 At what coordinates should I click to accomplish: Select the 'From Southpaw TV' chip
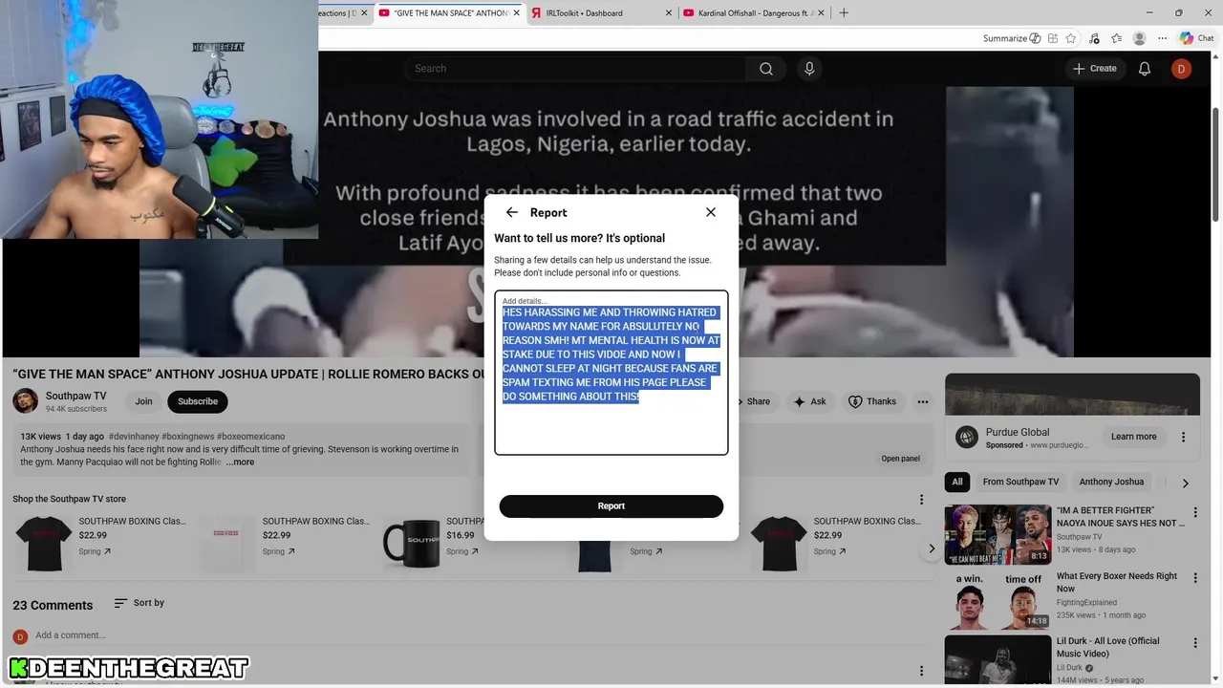pyautogui.click(x=1020, y=483)
